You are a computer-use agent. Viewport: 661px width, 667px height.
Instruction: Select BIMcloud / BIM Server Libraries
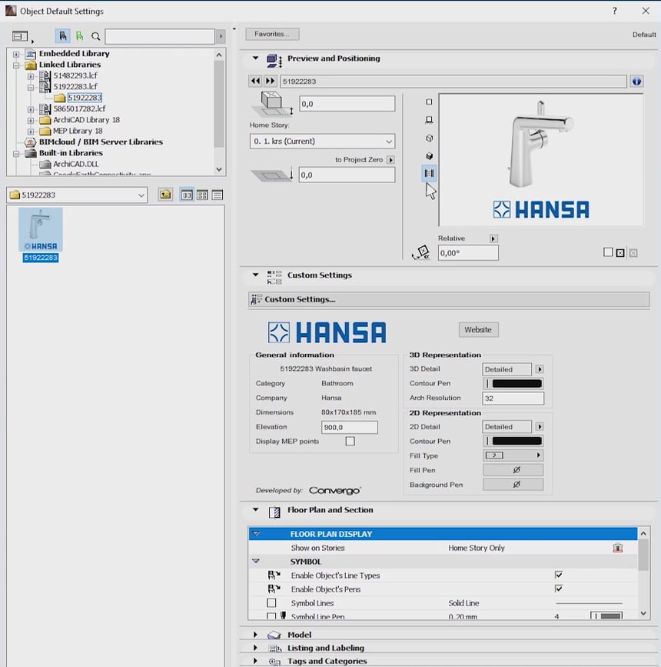pos(101,142)
